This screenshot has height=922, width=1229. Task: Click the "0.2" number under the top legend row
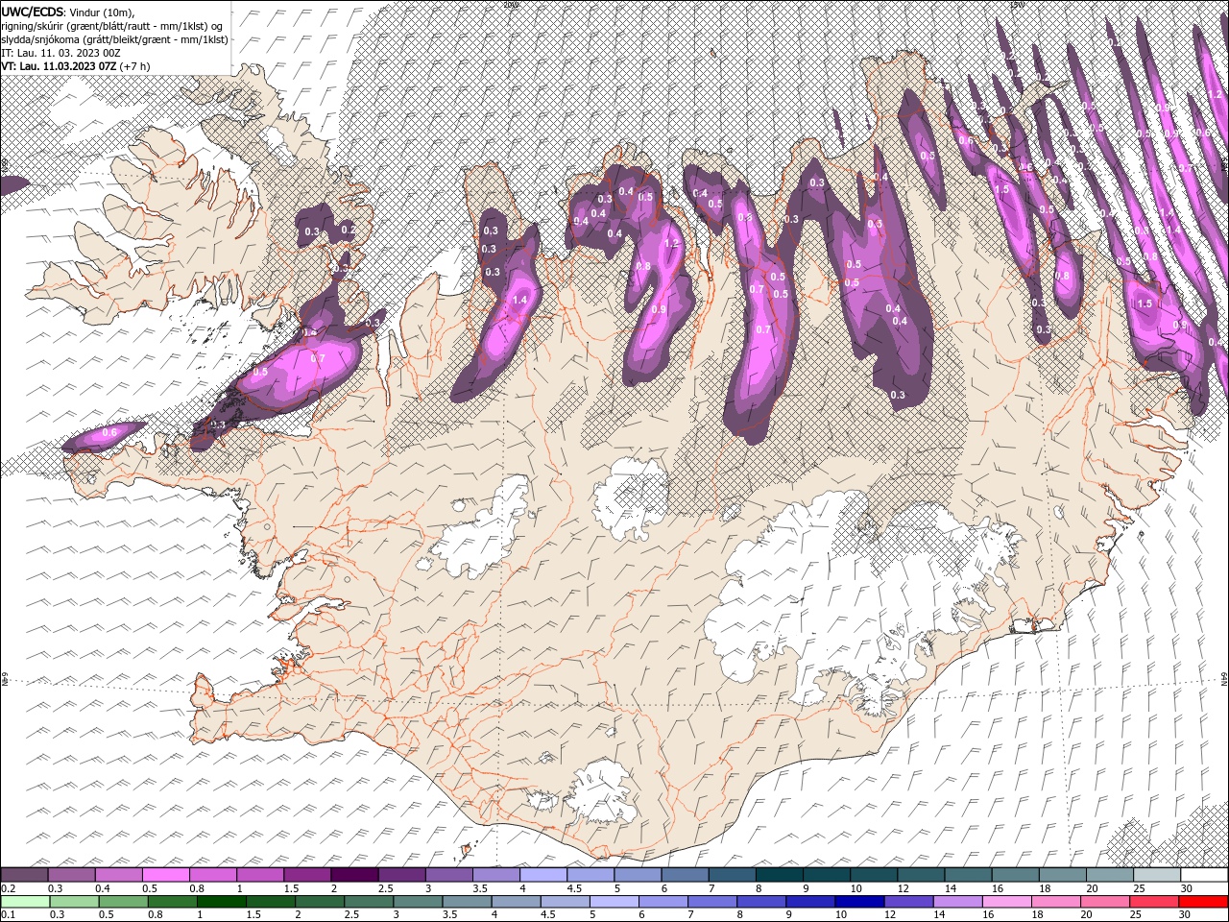[9, 888]
